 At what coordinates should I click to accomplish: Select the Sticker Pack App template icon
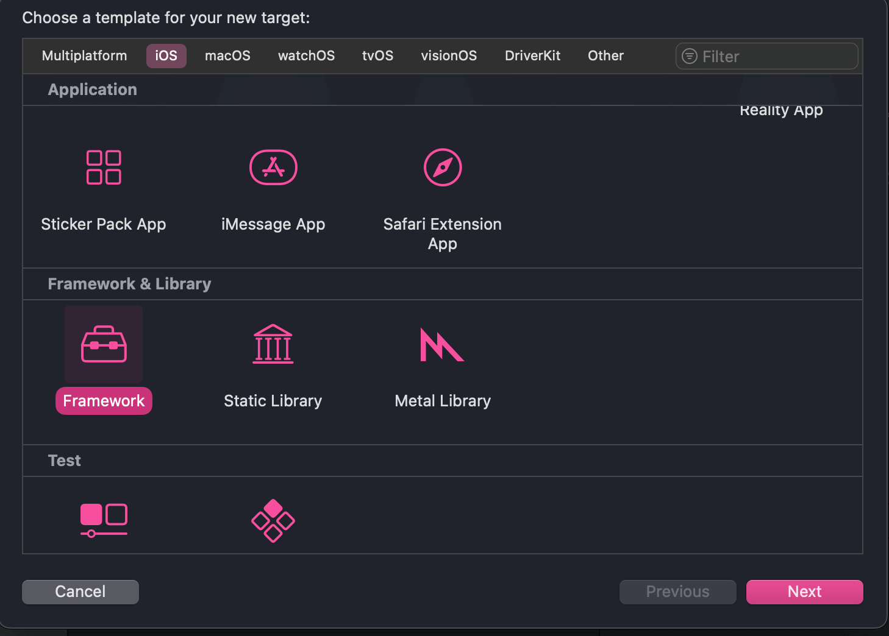(x=104, y=168)
